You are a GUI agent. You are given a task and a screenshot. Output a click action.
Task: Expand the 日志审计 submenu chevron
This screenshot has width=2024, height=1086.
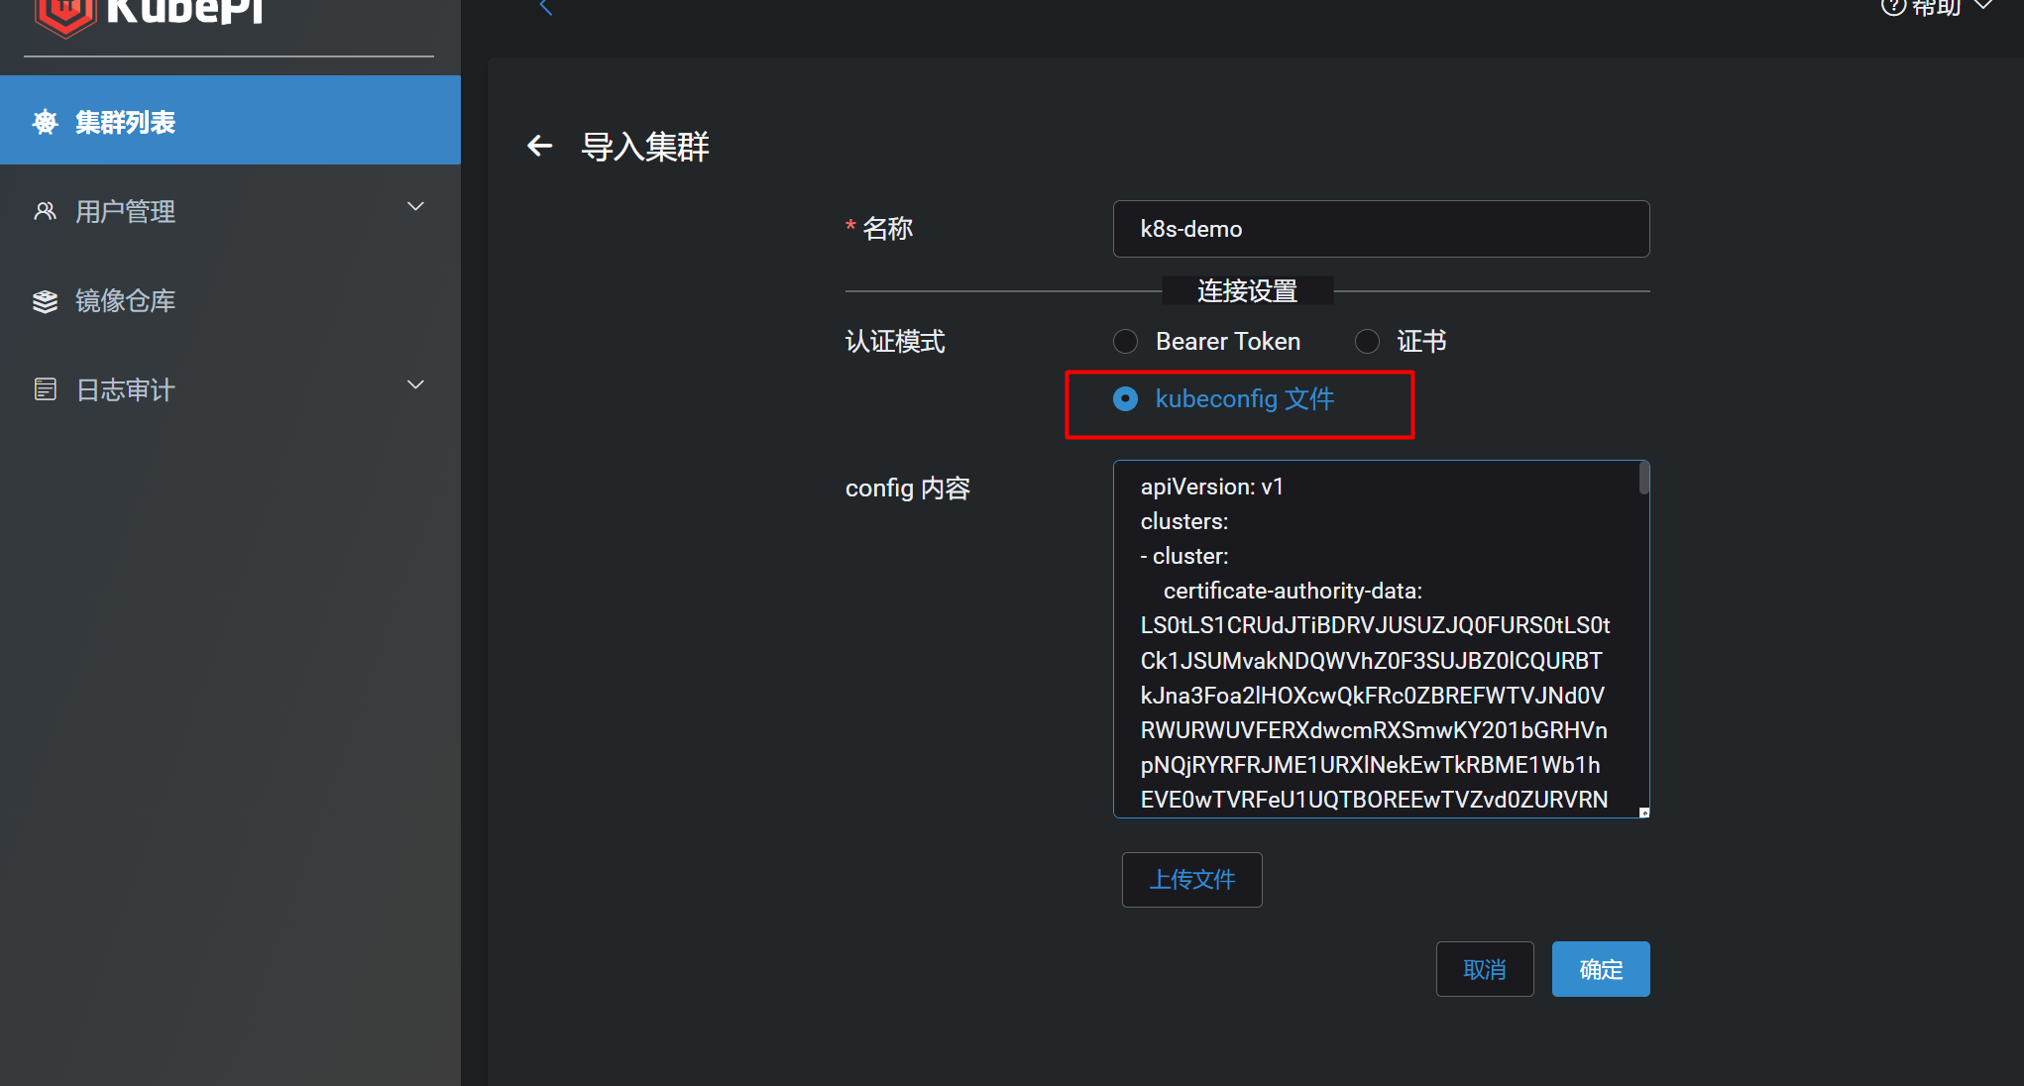click(x=416, y=384)
